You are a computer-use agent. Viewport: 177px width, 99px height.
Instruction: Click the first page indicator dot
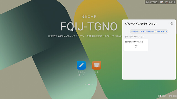click(x=86, y=84)
